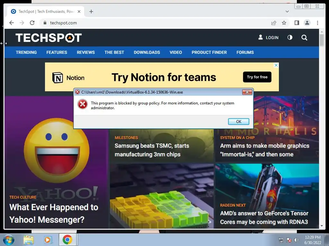Click the Notion logo in the ad

68,78
